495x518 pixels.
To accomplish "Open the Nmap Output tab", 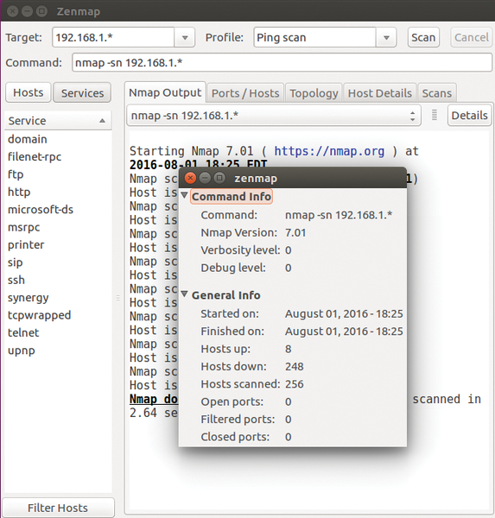I will 165,93.
